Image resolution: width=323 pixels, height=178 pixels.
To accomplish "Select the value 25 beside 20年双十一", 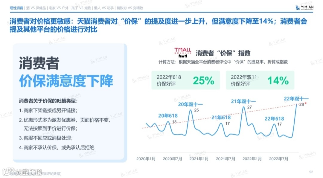I will tap(196, 110).
